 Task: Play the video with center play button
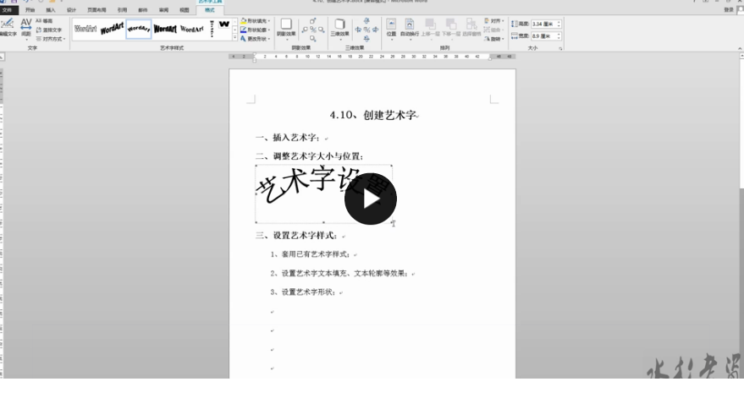[371, 199]
